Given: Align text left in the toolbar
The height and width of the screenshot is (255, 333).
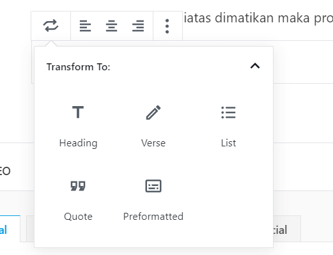Looking at the screenshot, I should click(85, 26).
